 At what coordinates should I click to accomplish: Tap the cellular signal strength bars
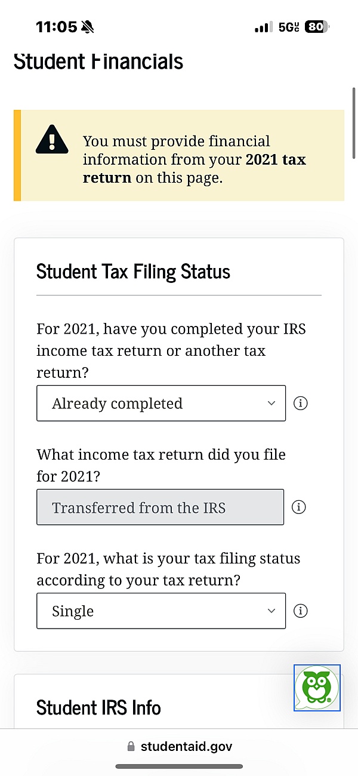tap(263, 27)
